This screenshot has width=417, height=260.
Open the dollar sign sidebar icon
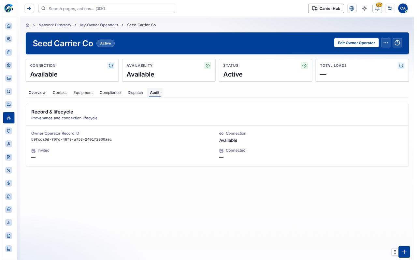(x=9, y=183)
